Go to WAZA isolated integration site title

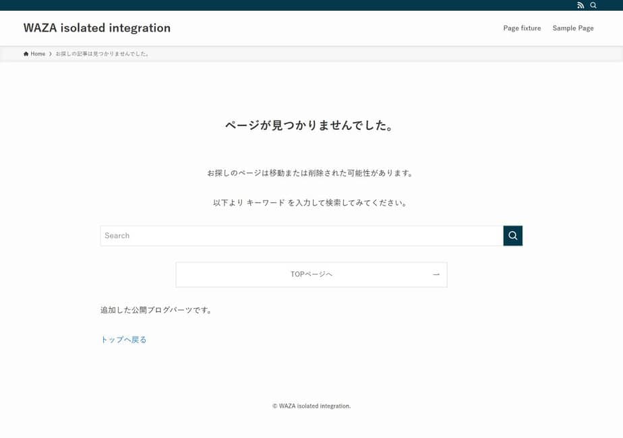[97, 28]
